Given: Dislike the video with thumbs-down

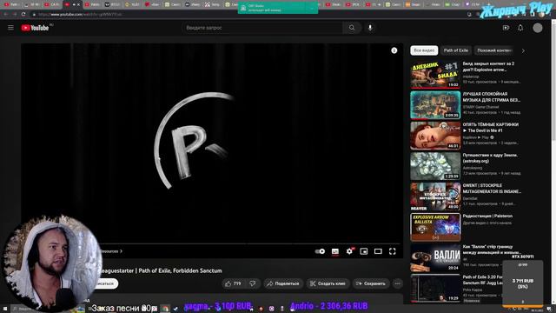Looking at the screenshot, I should point(253,283).
